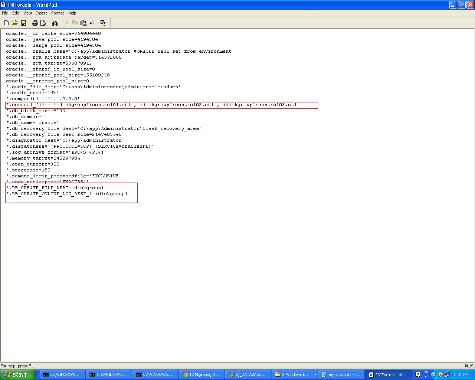The image size is (475, 380).
Task: Open the Windows Security Alerts shield icon
Action: pos(440,374)
